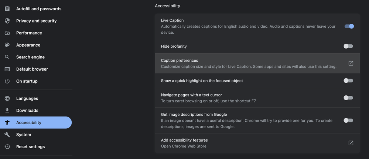369x159 pixels.
Task: Click the Search engine magnifier icon
Action: point(7,57)
